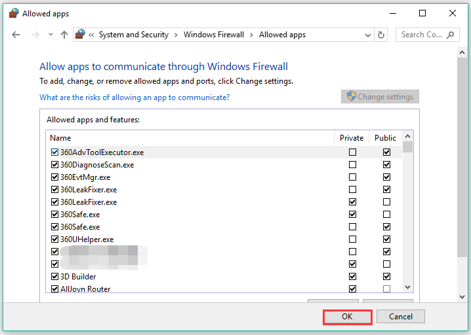This screenshot has height=335, width=471.
Task: Uncheck the 3D Builder enable checkbox
Action: tap(54, 276)
